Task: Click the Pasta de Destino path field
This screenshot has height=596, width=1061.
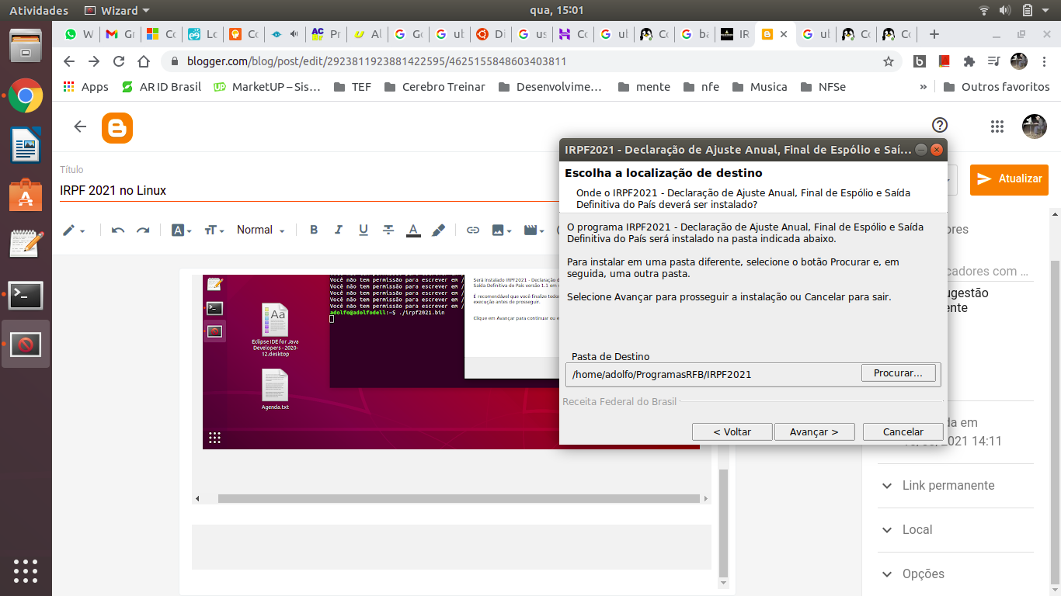Action: tap(713, 374)
